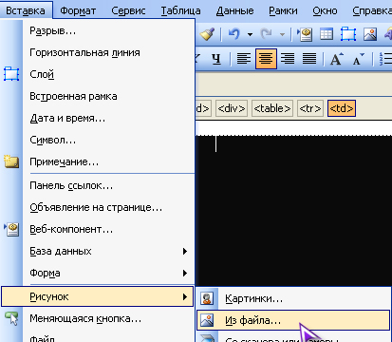Click the Insert Layer toolbar icon

point(348,34)
